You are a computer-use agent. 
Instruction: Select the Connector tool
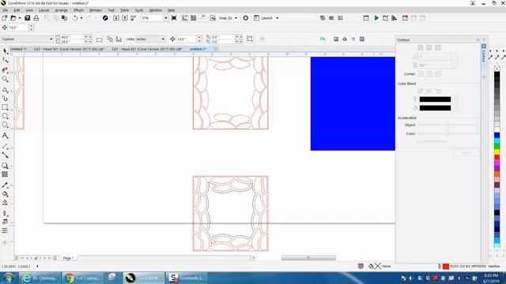pyautogui.click(x=5, y=155)
